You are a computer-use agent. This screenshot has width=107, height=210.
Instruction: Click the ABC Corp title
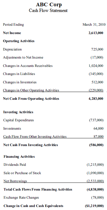[x=49, y=5]
